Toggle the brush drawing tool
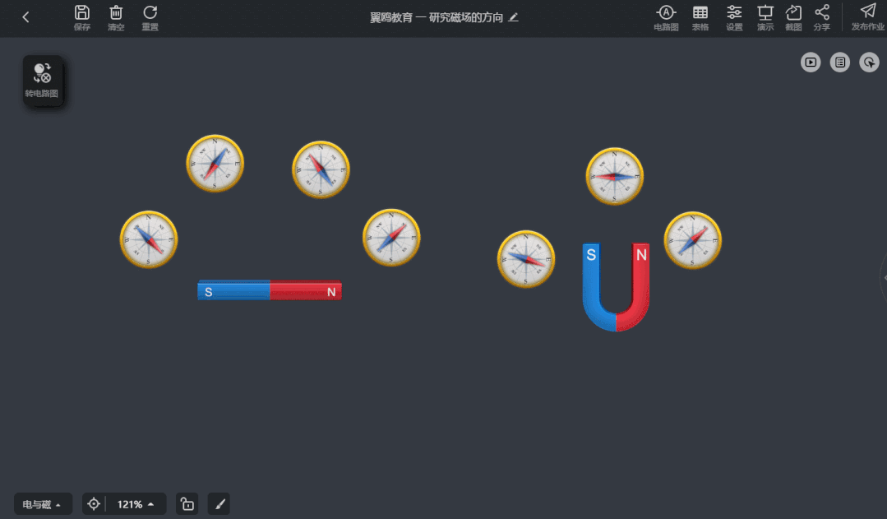 pyautogui.click(x=219, y=504)
